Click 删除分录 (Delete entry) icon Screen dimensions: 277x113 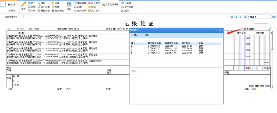[x=43, y=11]
